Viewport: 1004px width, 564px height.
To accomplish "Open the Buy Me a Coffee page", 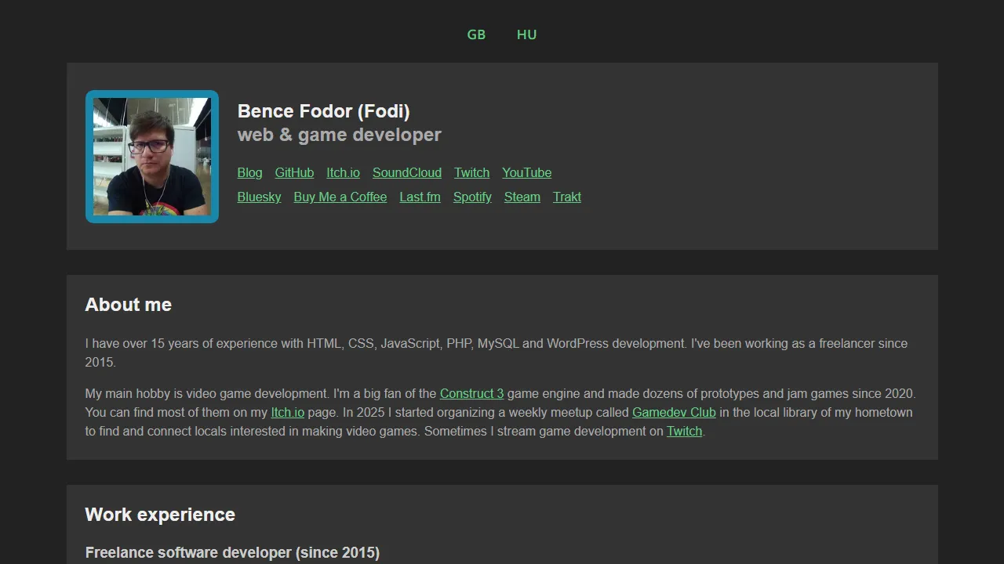I will click(340, 197).
